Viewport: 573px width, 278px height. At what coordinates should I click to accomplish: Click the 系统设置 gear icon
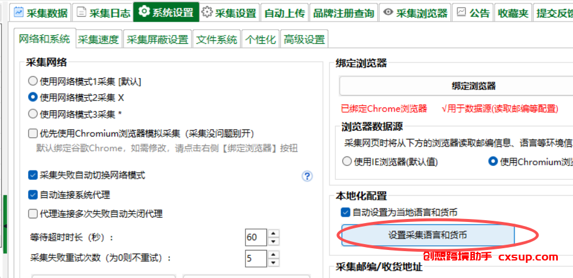[x=144, y=12]
